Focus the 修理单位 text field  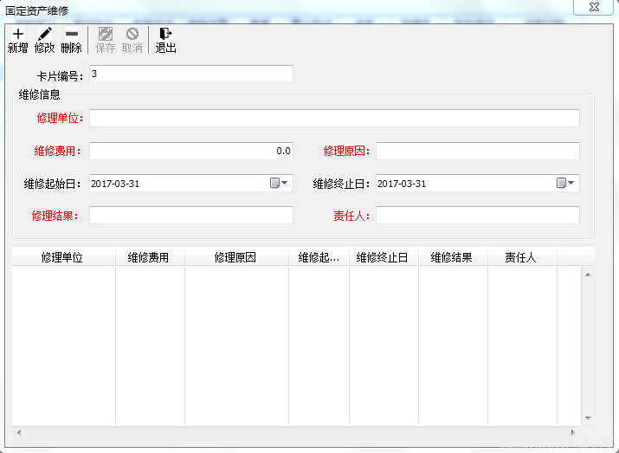click(x=334, y=119)
